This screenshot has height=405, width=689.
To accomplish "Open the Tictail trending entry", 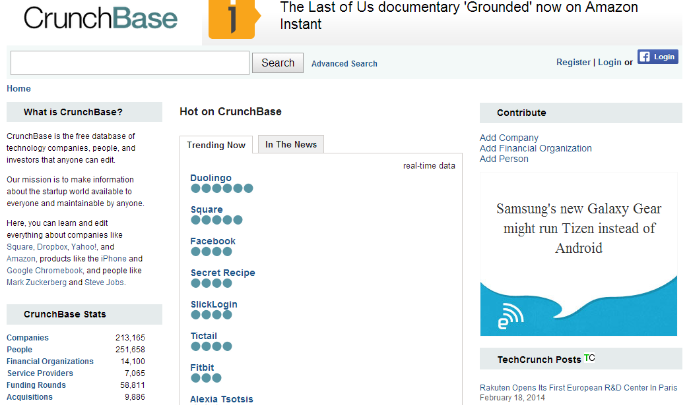I will coord(204,336).
